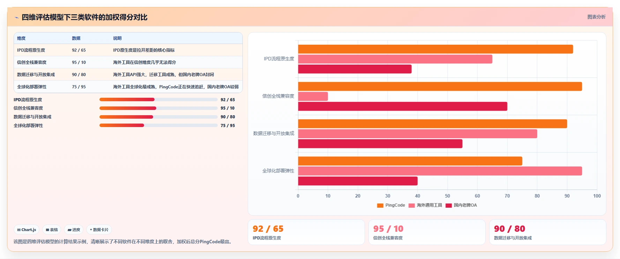Click the table value 90 / 80
The height and width of the screenshot is (259, 620).
point(79,75)
